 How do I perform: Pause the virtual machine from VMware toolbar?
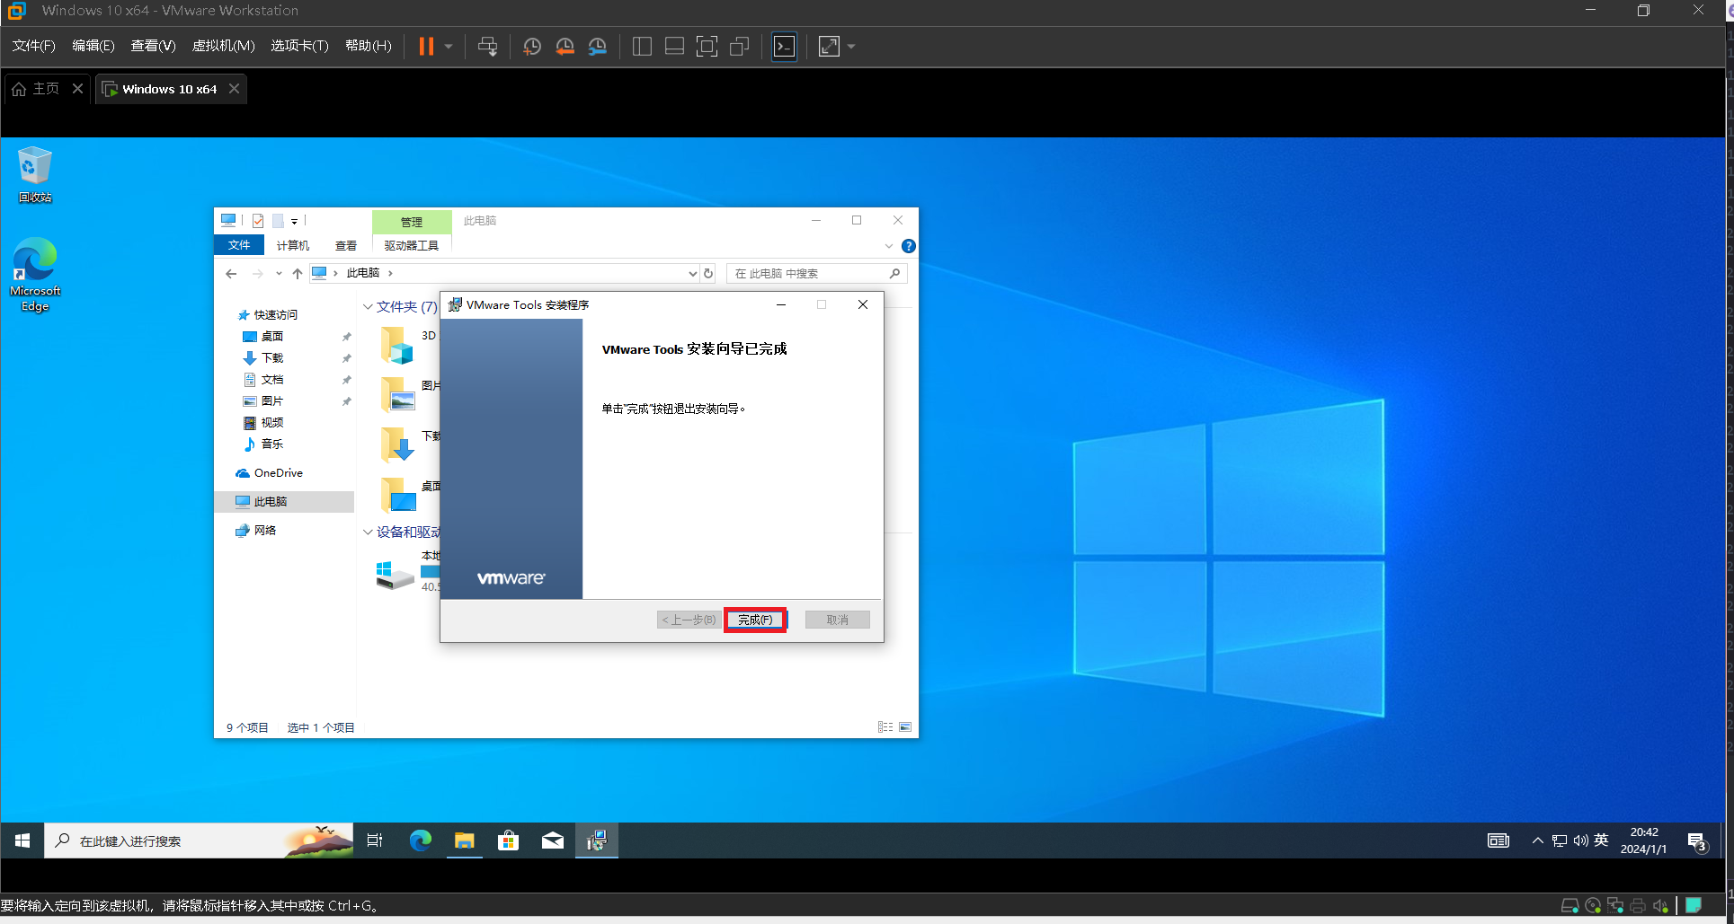(426, 47)
